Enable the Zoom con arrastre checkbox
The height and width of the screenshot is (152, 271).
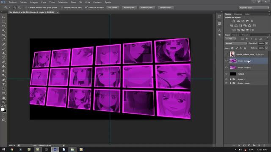point(86,8)
